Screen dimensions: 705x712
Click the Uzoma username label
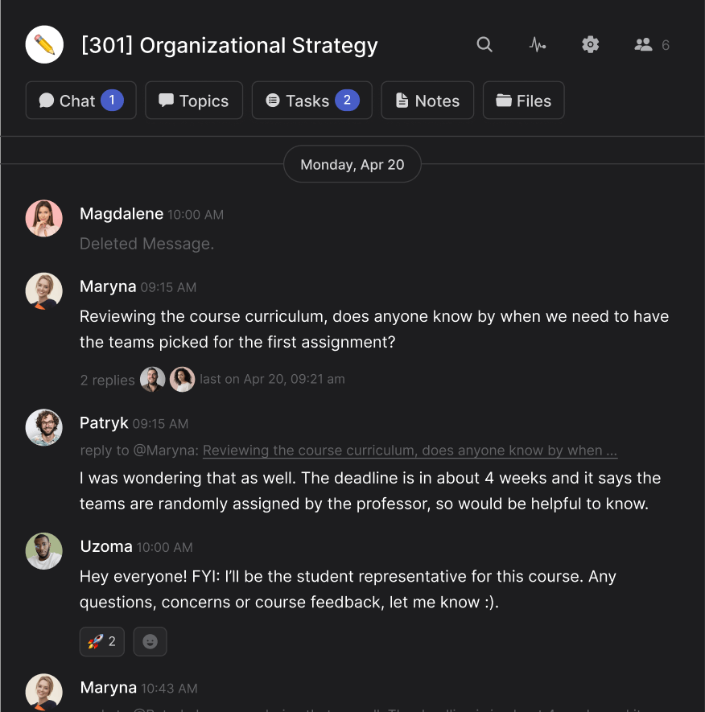(106, 546)
